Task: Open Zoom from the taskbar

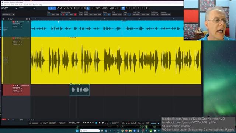Action: coord(134,130)
